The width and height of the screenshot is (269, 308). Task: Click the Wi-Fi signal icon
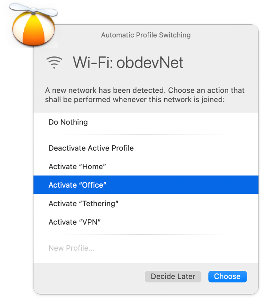pyautogui.click(x=54, y=63)
